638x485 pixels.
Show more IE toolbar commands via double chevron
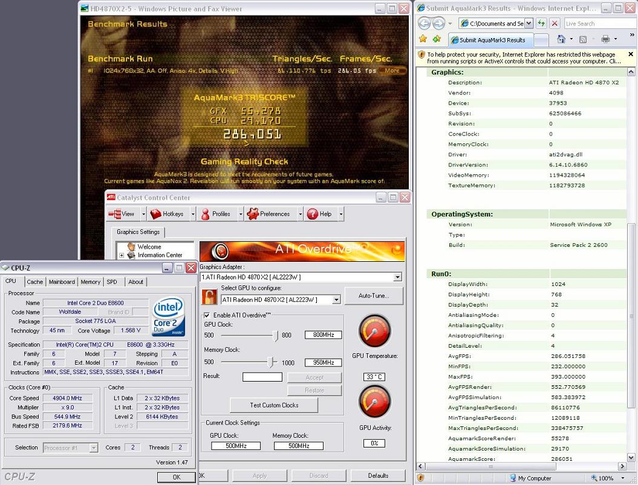click(632, 35)
